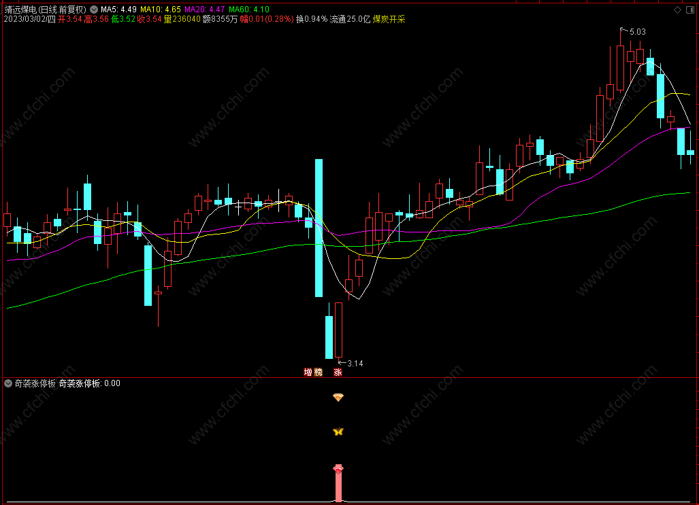Click the yellow butterfly signal icon

coord(338,432)
